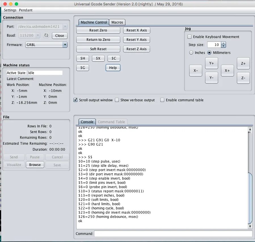The height and width of the screenshot is (242, 255).
Task: Click the Active State Idle field
Action: point(45,73)
